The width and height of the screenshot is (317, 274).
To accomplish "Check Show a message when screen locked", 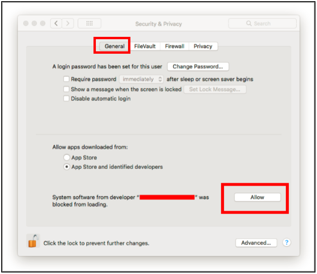I will pos(66,89).
